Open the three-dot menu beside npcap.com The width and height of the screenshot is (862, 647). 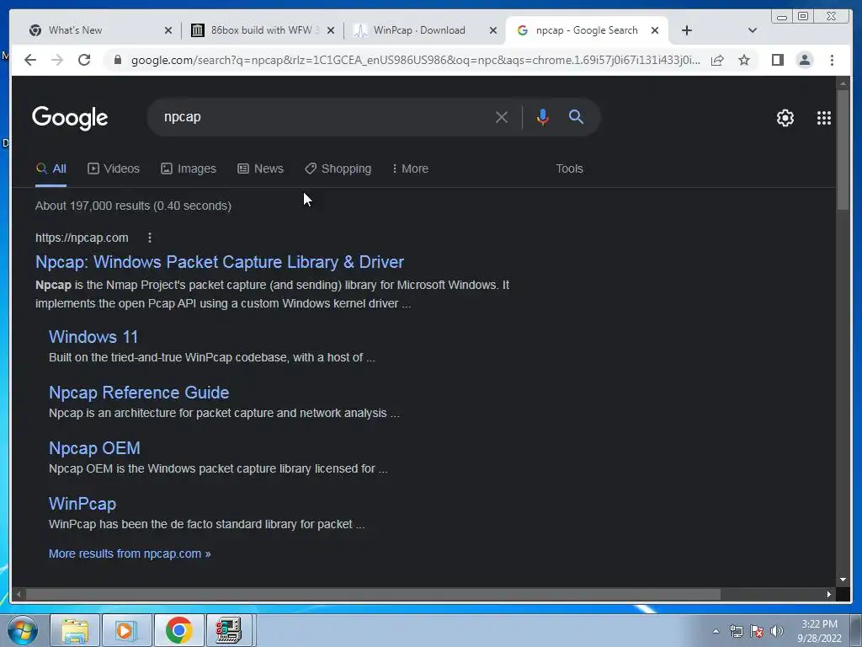(x=150, y=238)
